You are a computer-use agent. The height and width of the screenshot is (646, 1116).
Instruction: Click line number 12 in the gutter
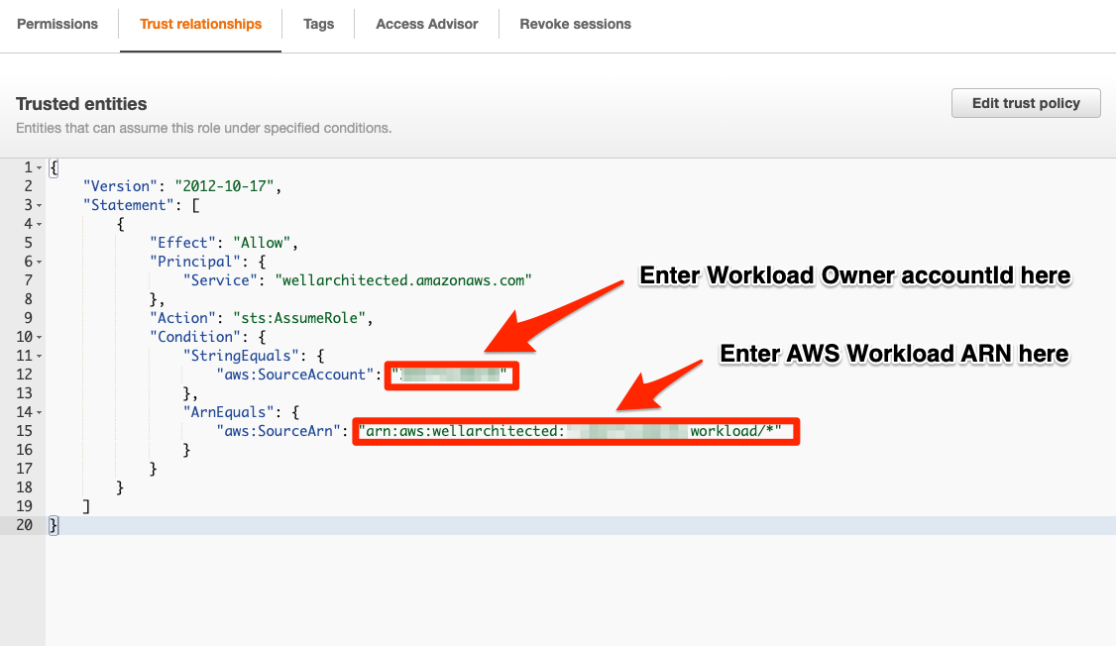[24, 375]
